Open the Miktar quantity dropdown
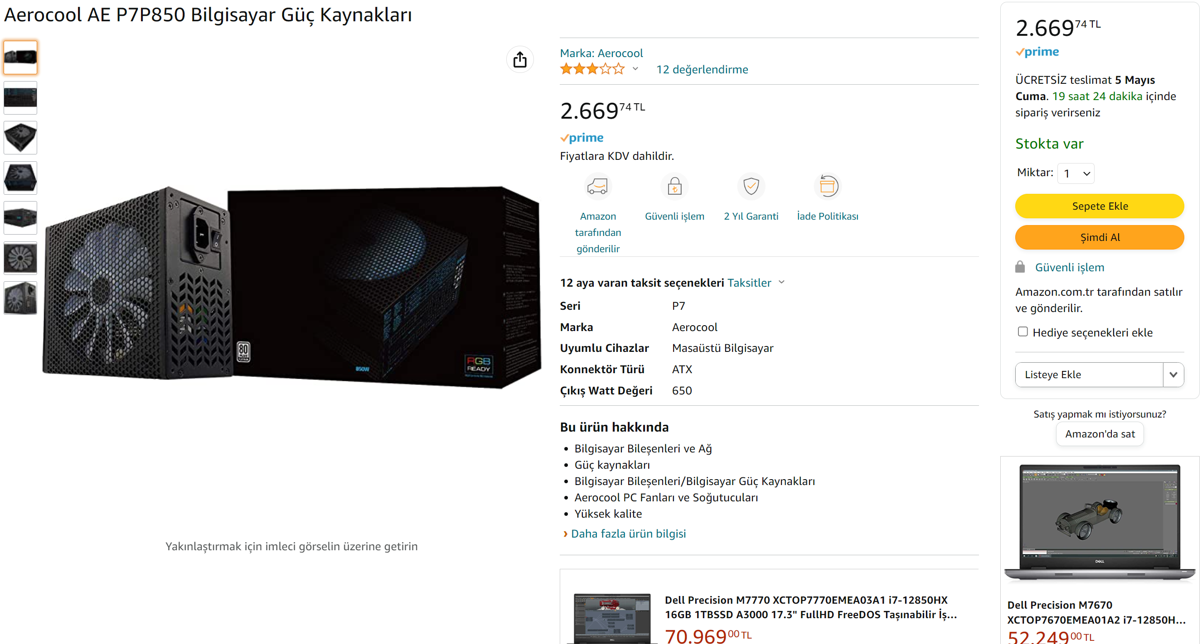 coord(1075,173)
